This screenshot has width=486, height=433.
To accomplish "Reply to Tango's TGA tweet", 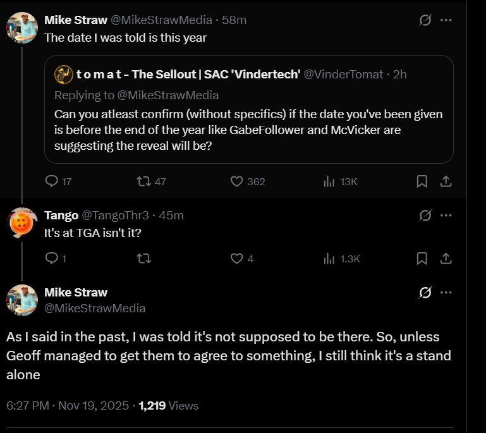I will coord(52,258).
